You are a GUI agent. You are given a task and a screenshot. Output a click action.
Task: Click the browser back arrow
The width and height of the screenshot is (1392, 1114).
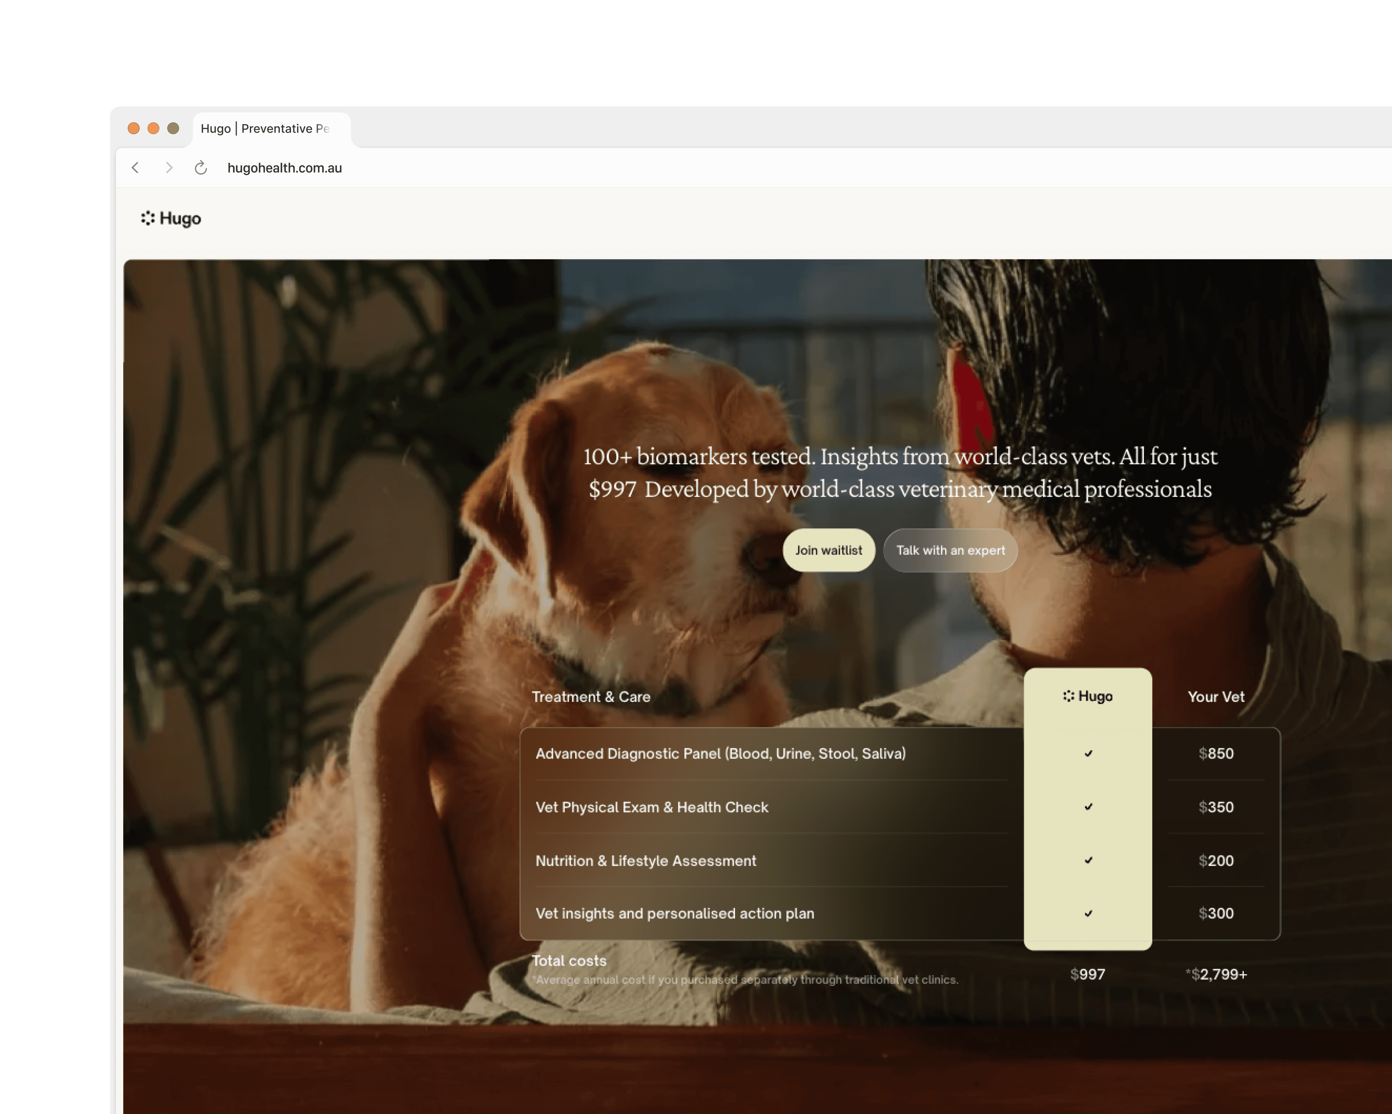coord(135,168)
